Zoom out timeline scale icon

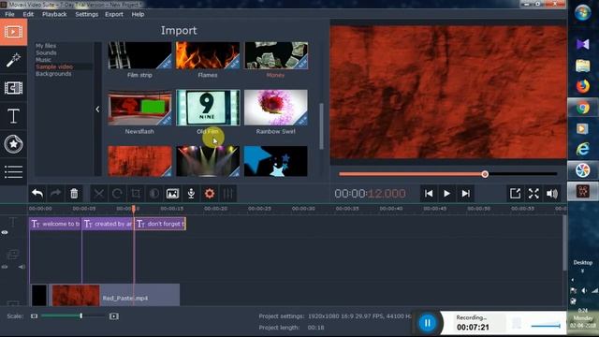coord(34,316)
